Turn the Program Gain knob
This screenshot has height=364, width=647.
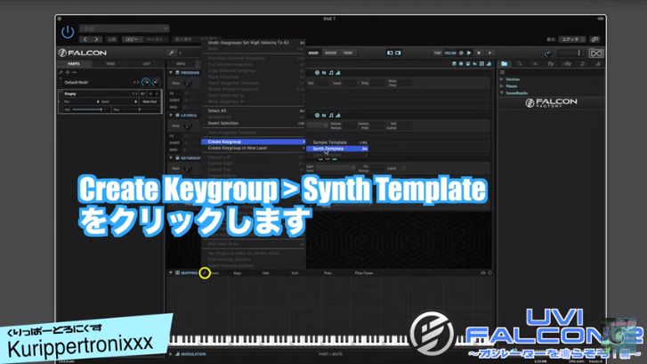[188, 84]
